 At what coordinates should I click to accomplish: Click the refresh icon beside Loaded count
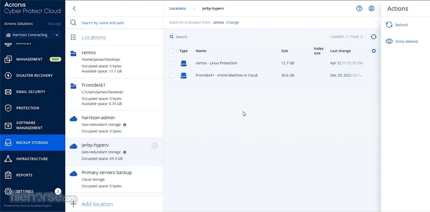click(x=373, y=37)
